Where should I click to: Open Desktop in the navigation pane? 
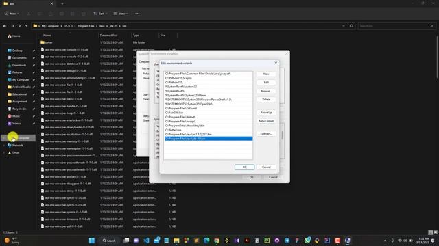[x=17, y=51]
